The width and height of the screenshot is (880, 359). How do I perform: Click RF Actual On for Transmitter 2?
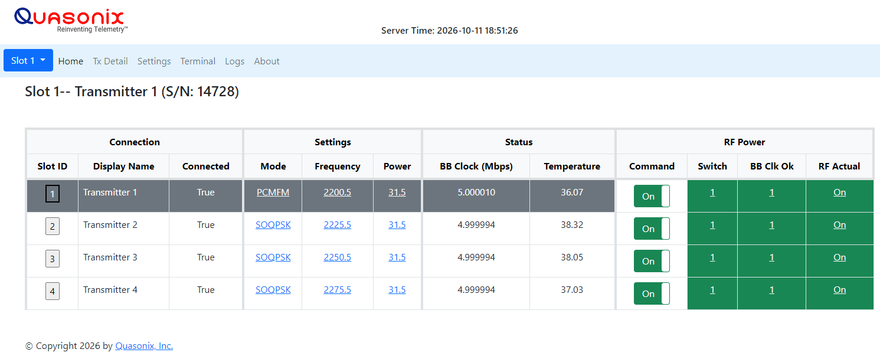tap(840, 225)
